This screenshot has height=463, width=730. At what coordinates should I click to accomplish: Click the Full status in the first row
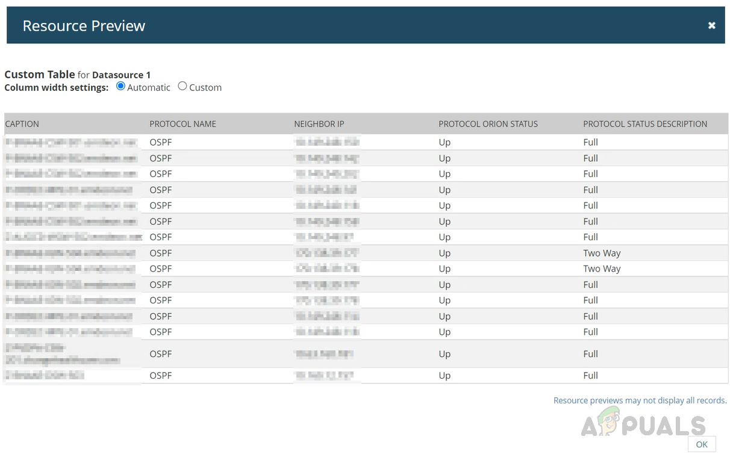(x=590, y=142)
